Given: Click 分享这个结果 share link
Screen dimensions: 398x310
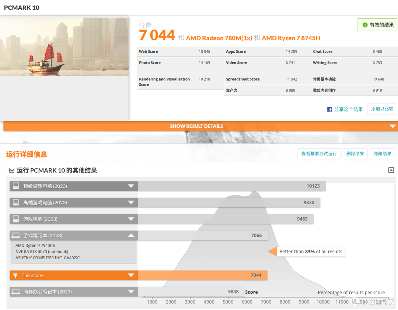Looking at the screenshot, I should click(x=348, y=109).
